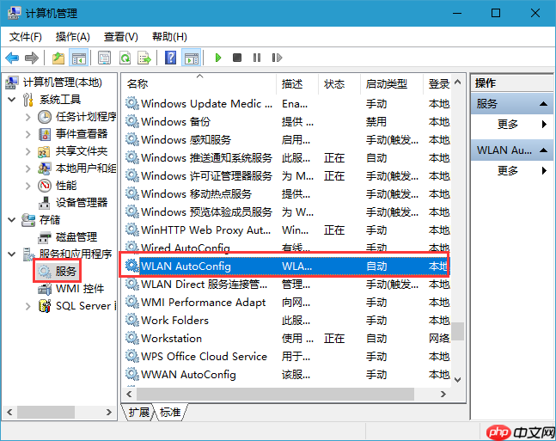Select Windows 备份 service row
The image size is (556, 441).
pos(287,122)
